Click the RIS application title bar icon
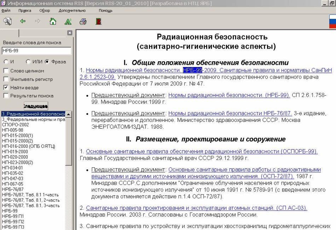 point(3,3)
